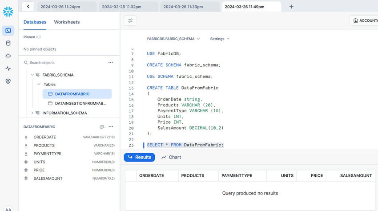
Task: Switch to Chart view
Action: coord(171,157)
